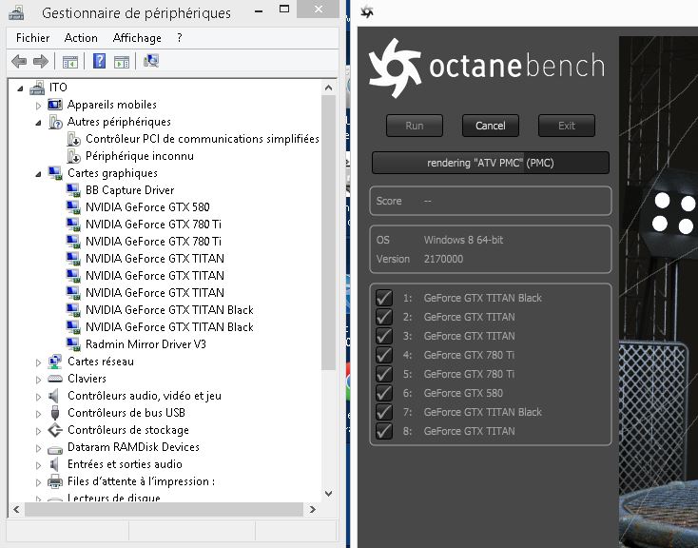The width and height of the screenshot is (698, 548).
Task: Expand Entrées et sorties audio node
Action: coord(38,465)
